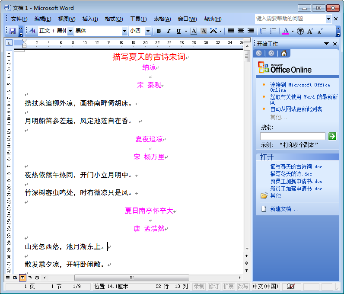This screenshot has width=344, height=294.
Task: Switch to Reading Layout view icon
Action: click(x=37, y=278)
